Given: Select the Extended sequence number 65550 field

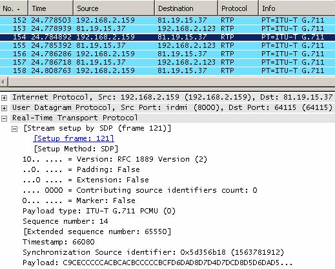Looking at the screenshot, I should [x=97, y=231].
